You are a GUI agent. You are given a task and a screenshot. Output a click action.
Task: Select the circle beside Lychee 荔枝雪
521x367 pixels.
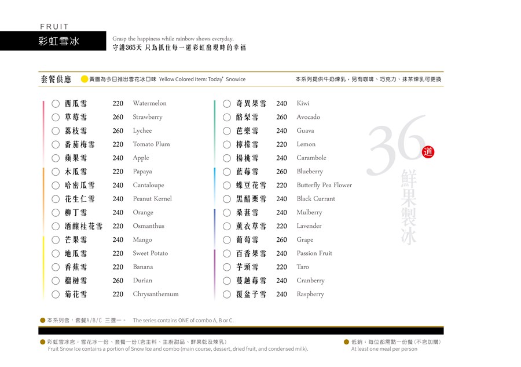point(56,131)
